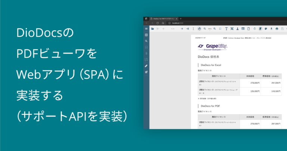Toggle the continuous scroll view mode

pos(260,29)
